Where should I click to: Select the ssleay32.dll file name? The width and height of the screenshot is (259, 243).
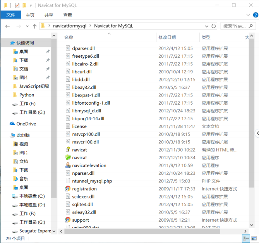[x=84, y=212]
